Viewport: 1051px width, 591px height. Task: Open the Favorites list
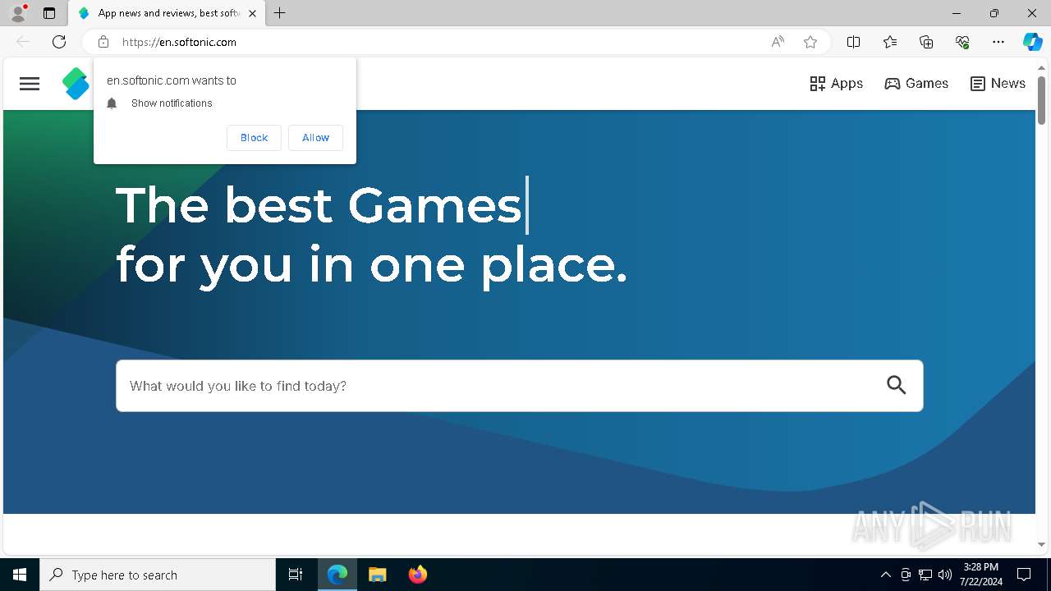click(890, 42)
